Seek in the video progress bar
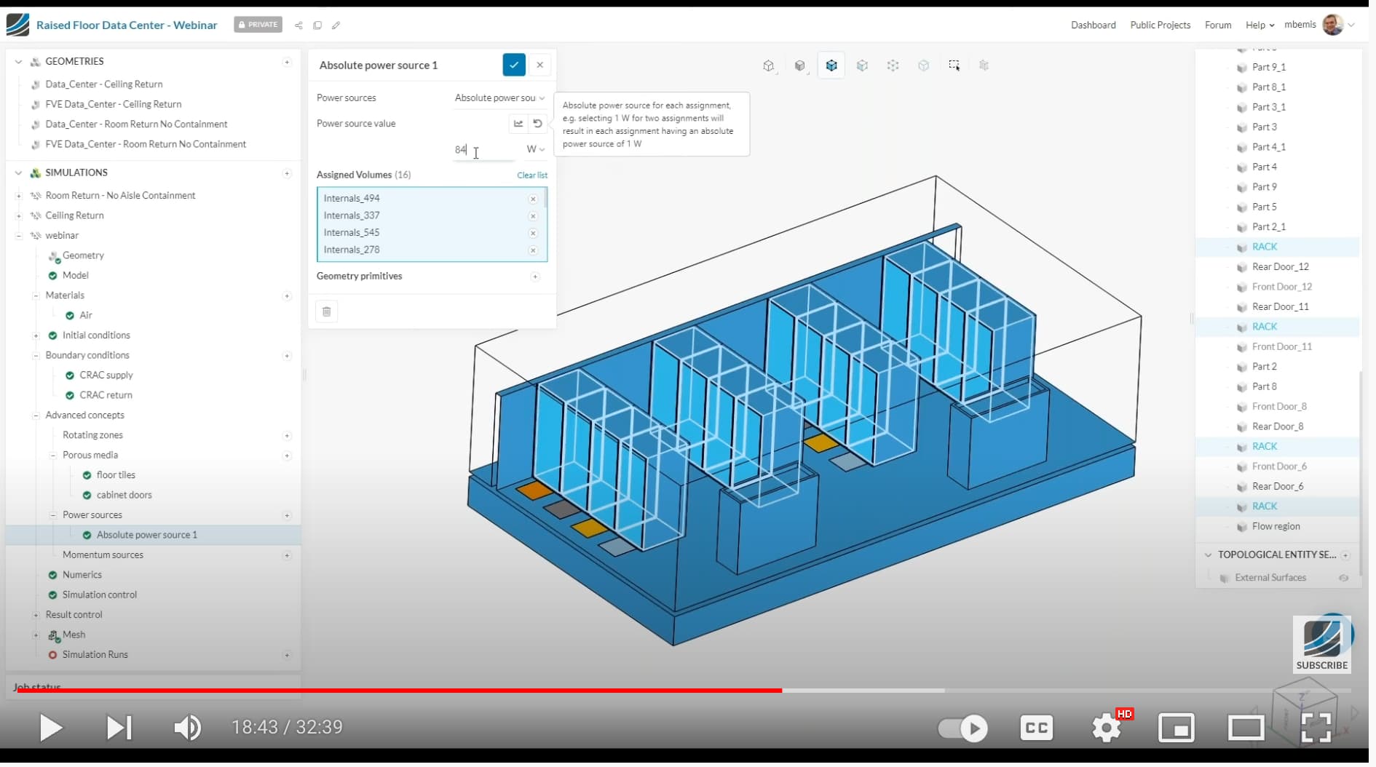 684,690
